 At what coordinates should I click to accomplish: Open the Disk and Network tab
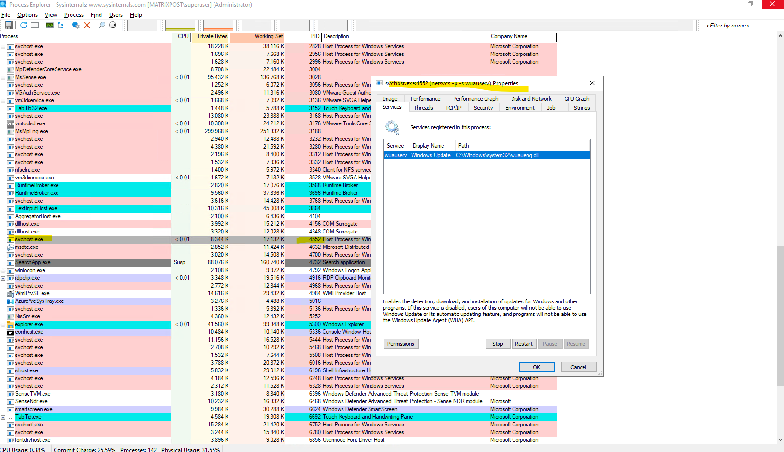pyautogui.click(x=531, y=99)
